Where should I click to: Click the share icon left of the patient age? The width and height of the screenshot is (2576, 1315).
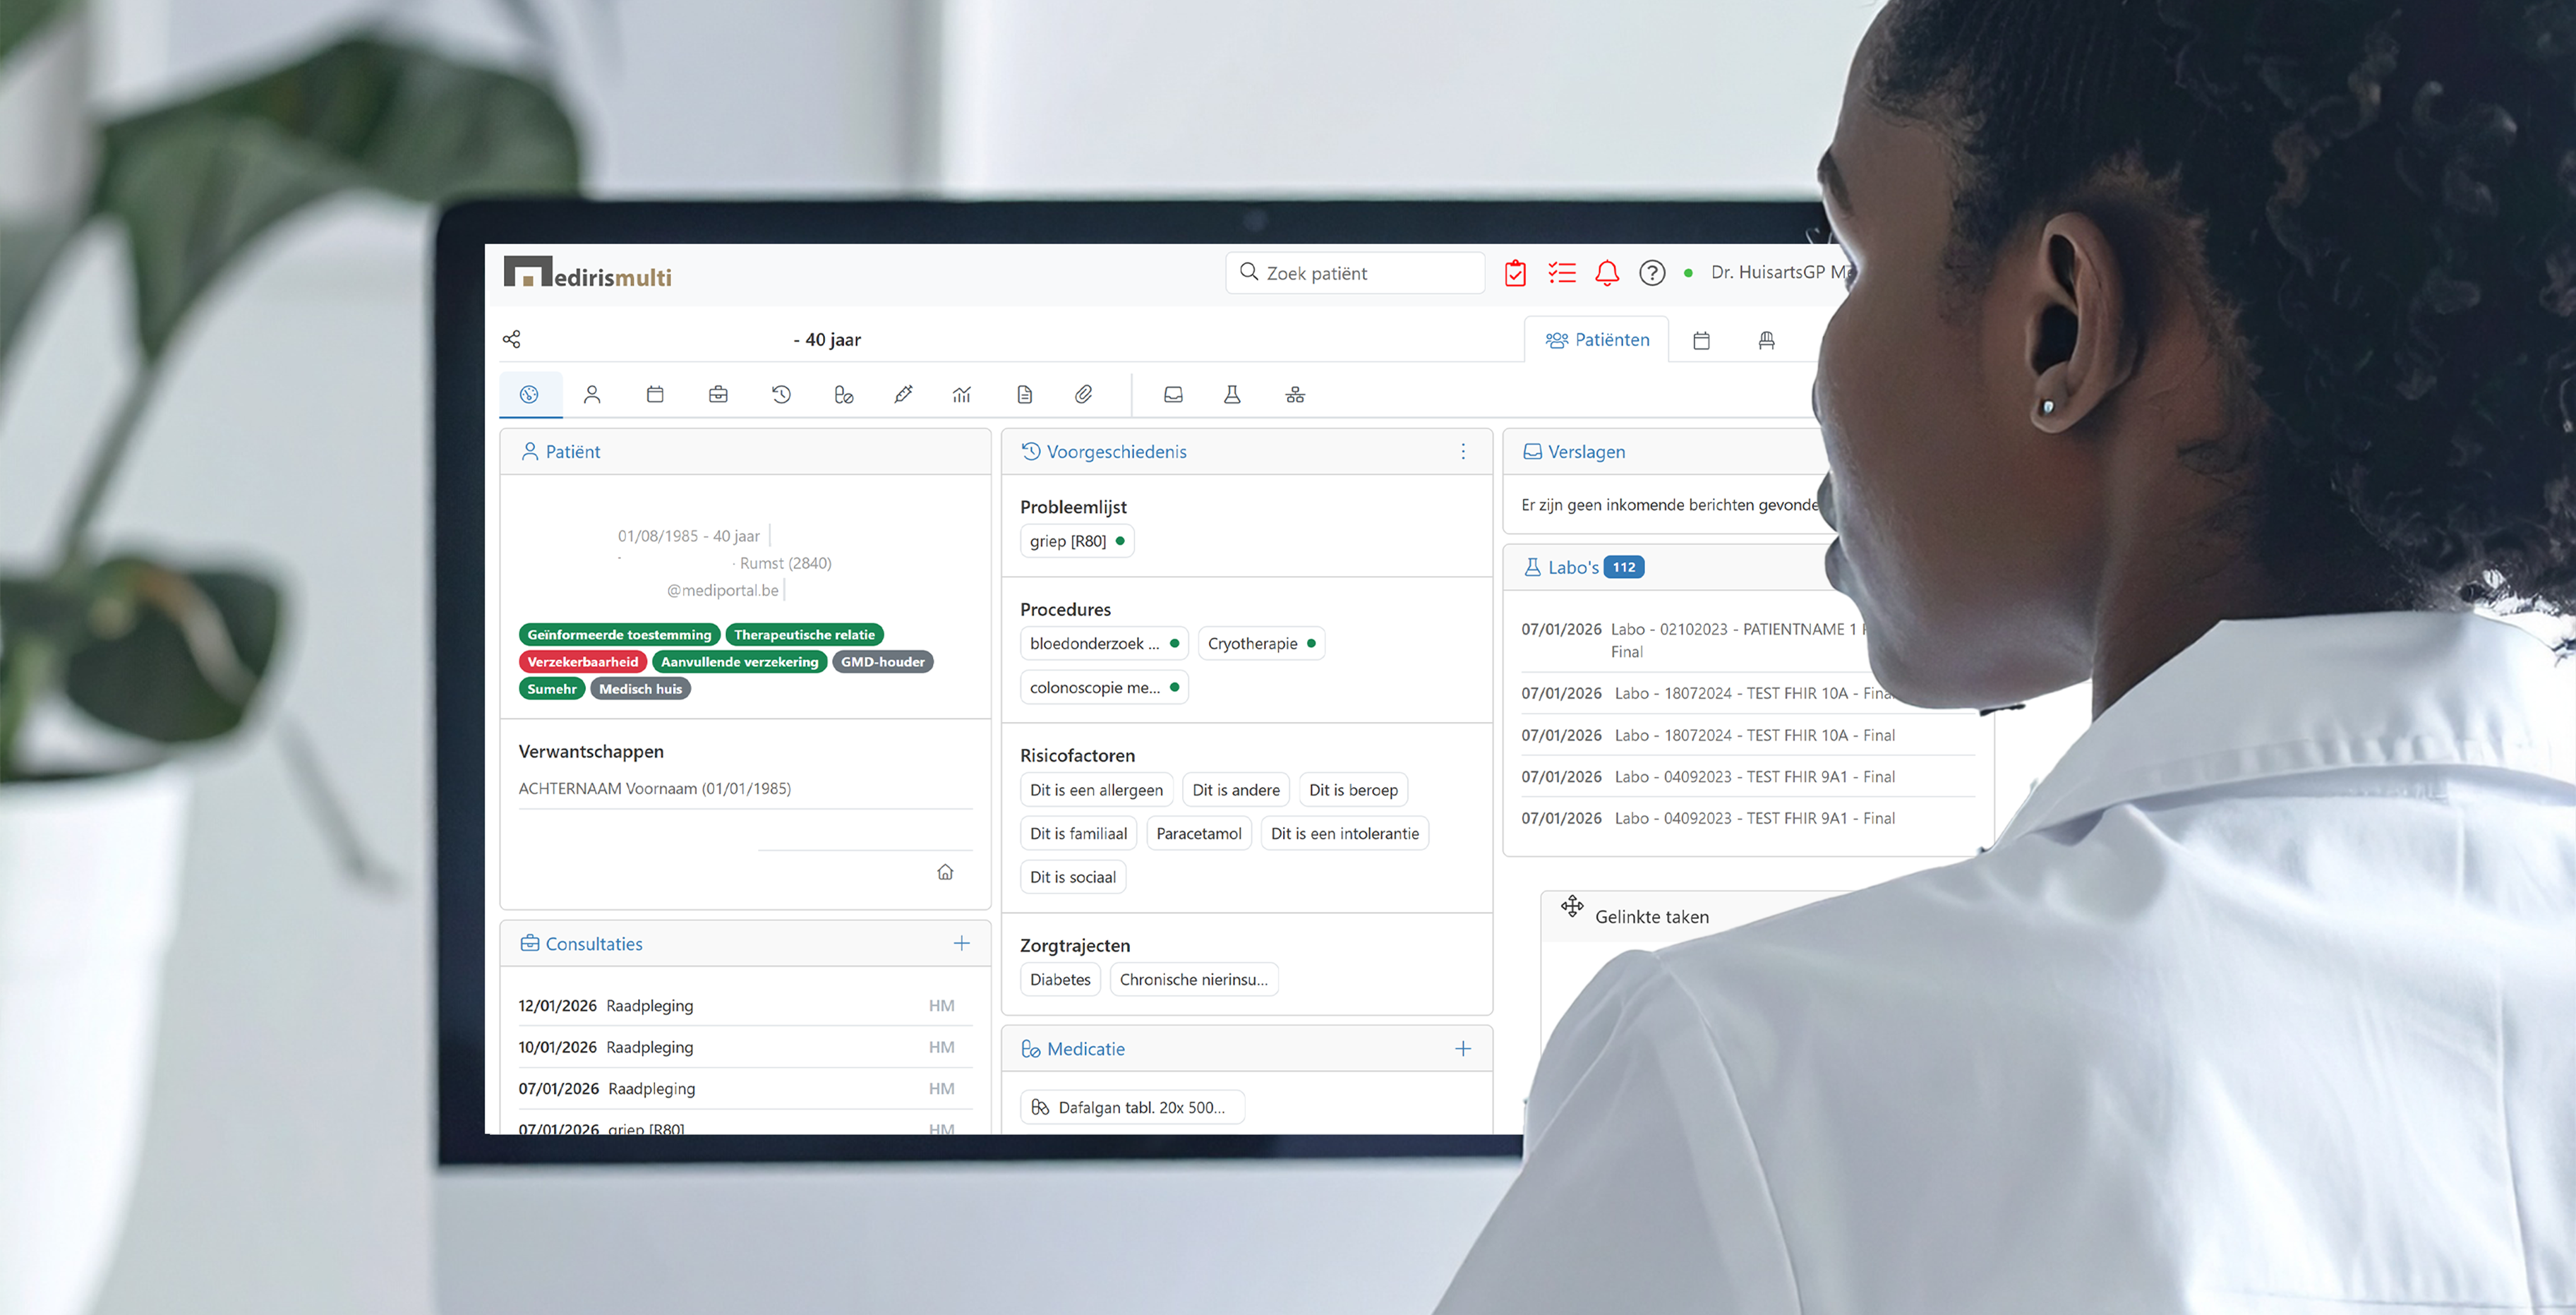click(512, 339)
